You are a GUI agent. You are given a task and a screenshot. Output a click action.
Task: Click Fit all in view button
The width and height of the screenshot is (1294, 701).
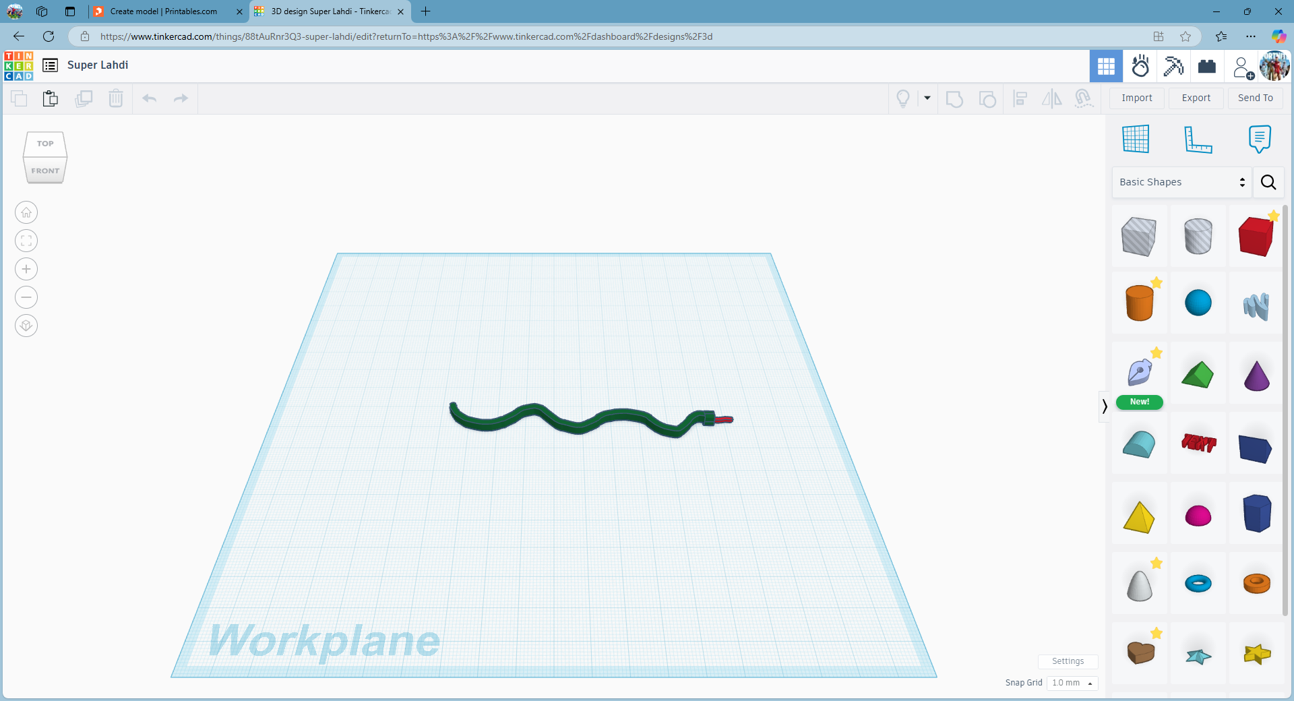pyautogui.click(x=26, y=241)
